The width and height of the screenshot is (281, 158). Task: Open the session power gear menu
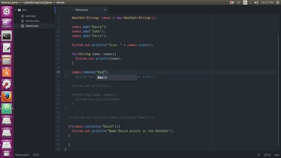coord(277,3)
